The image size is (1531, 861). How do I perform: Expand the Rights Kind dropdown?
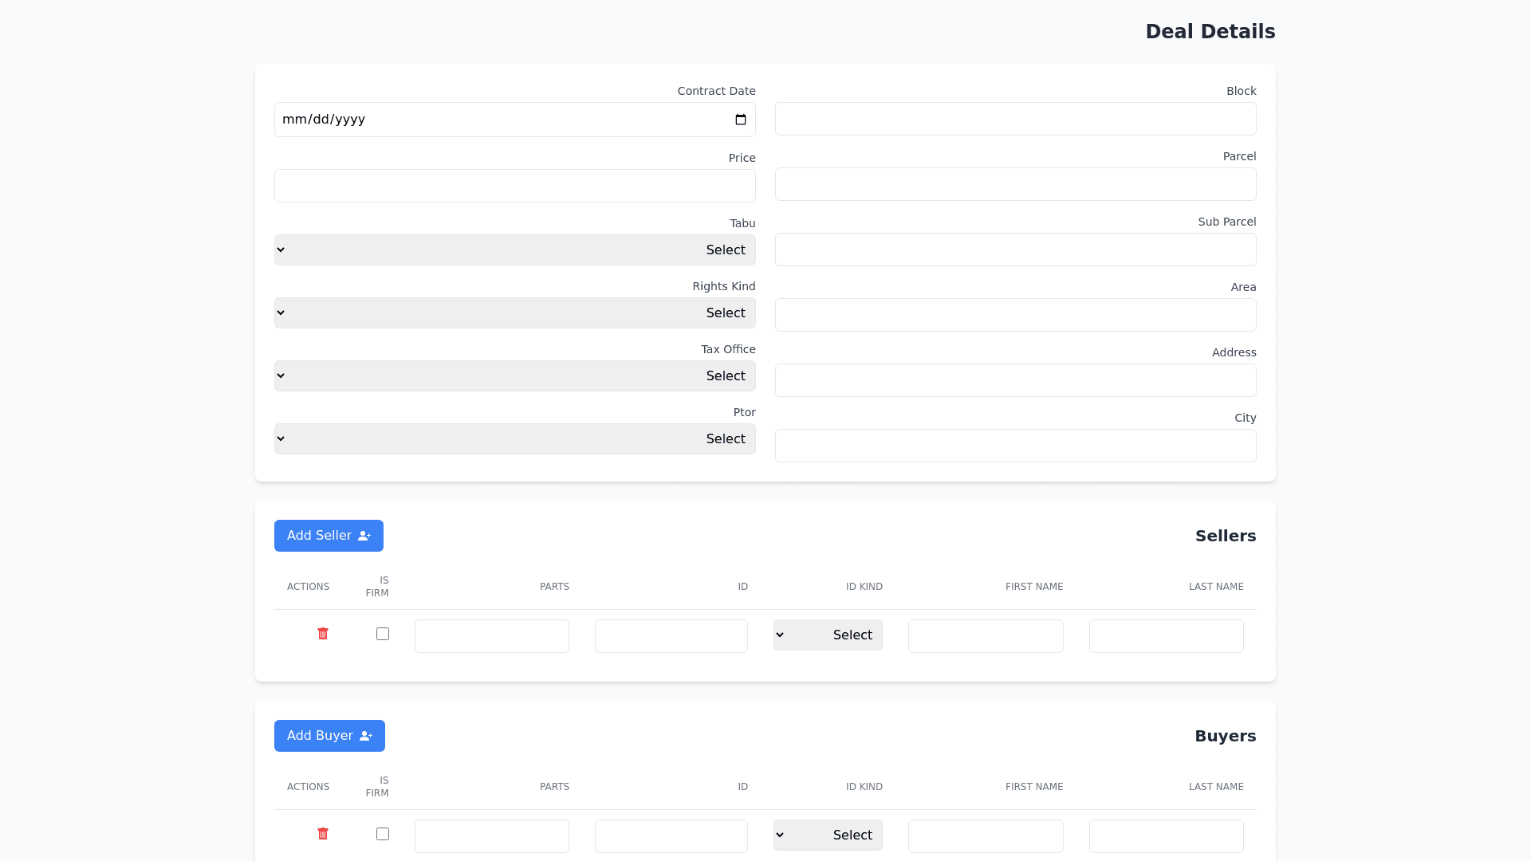coord(514,313)
